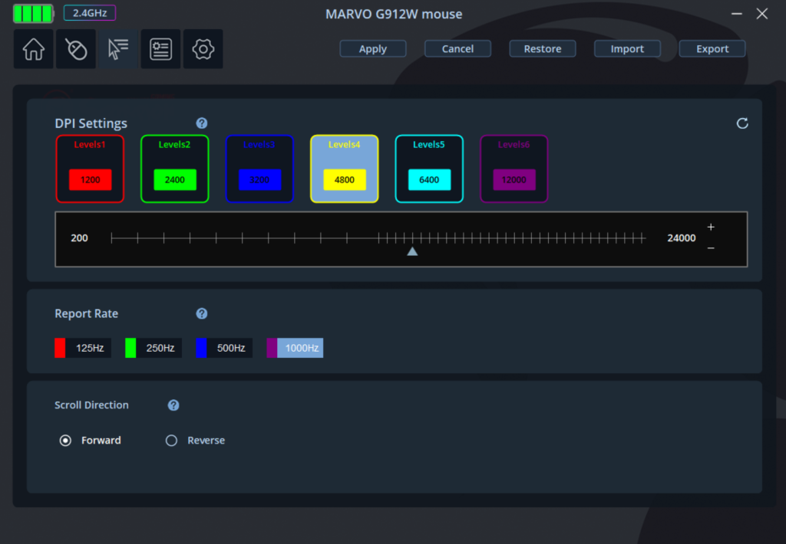This screenshot has width=786, height=544.
Task: Click the DPI slider triangle handle
Action: pyautogui.click(x=412, y=251)
